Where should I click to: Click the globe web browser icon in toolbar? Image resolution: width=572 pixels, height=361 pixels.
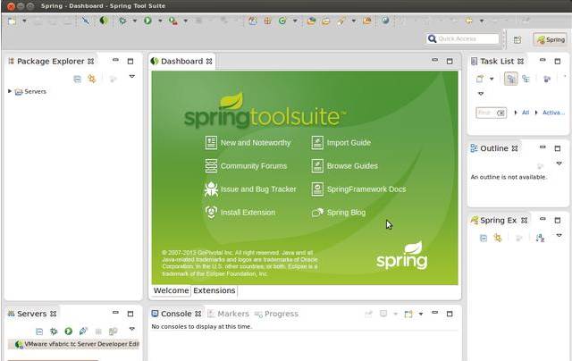pyautogui.click(x=385, y=21)
